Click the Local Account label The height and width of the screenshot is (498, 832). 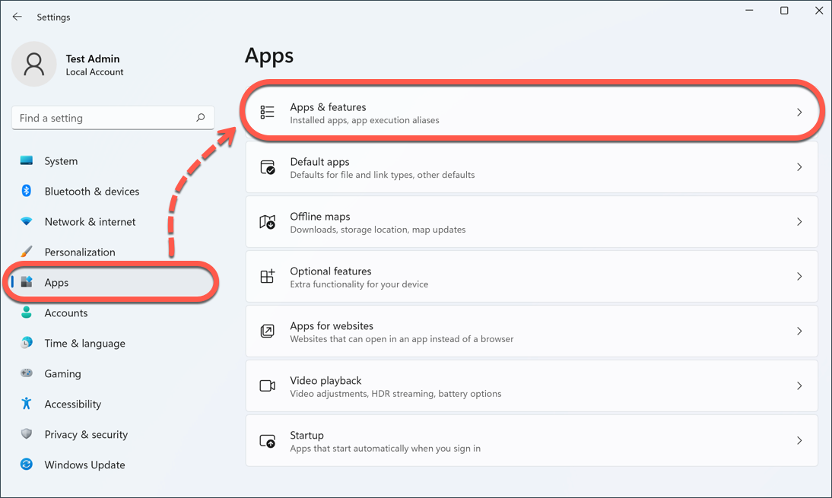click(x=94, y=71)
